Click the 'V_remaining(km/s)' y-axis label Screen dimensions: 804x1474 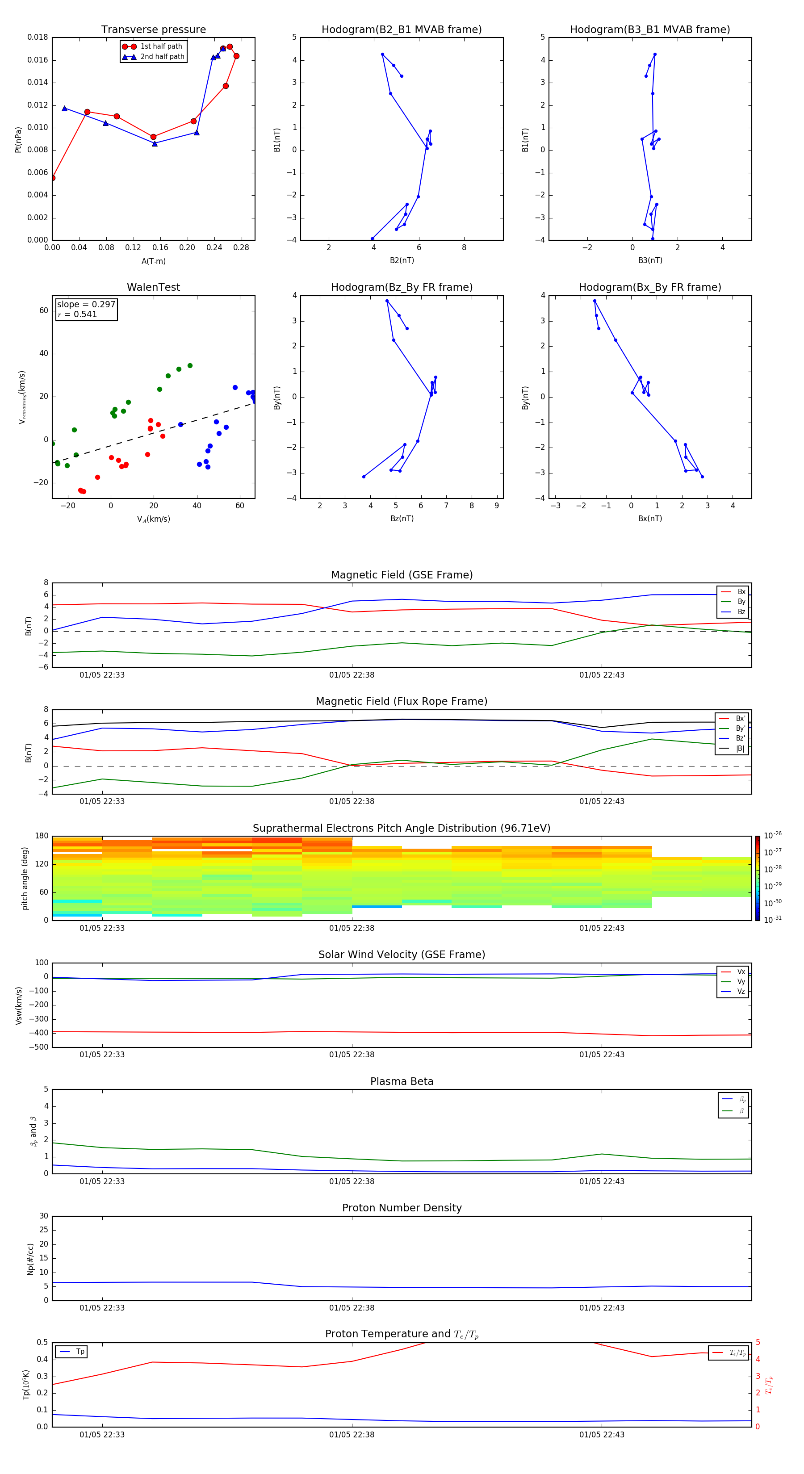(22, 397)
